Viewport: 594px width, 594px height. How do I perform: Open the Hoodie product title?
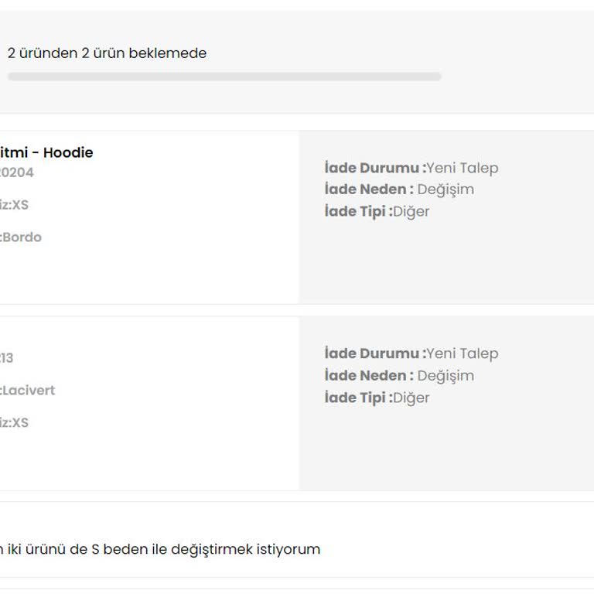(46, 152)
